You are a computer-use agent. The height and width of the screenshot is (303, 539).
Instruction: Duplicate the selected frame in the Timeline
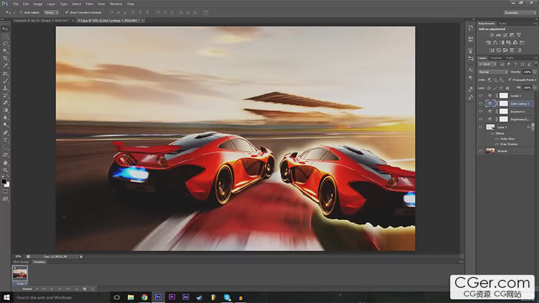coord(85,289)
